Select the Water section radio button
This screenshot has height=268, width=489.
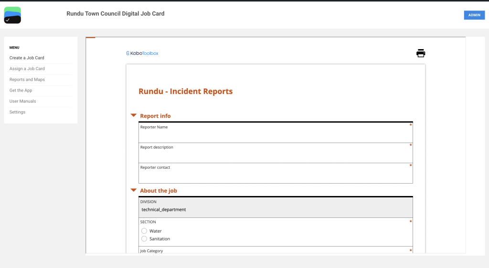(x=144, y=231)
